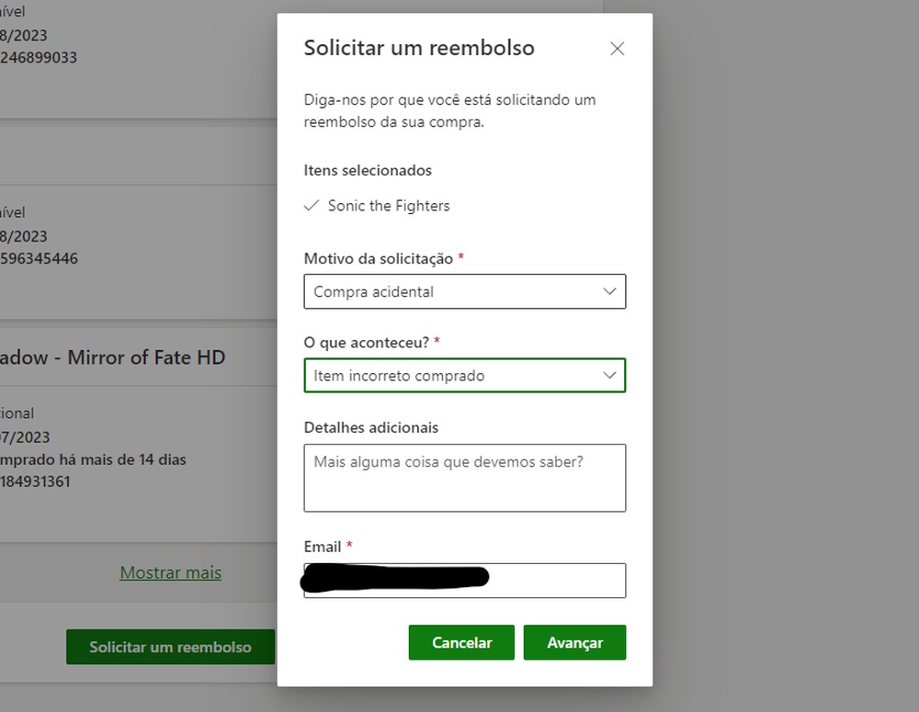Viewport: 919px width, 712px height.
Task: Click the checkmark next to Sonic the Fighters
Action: 312,206
